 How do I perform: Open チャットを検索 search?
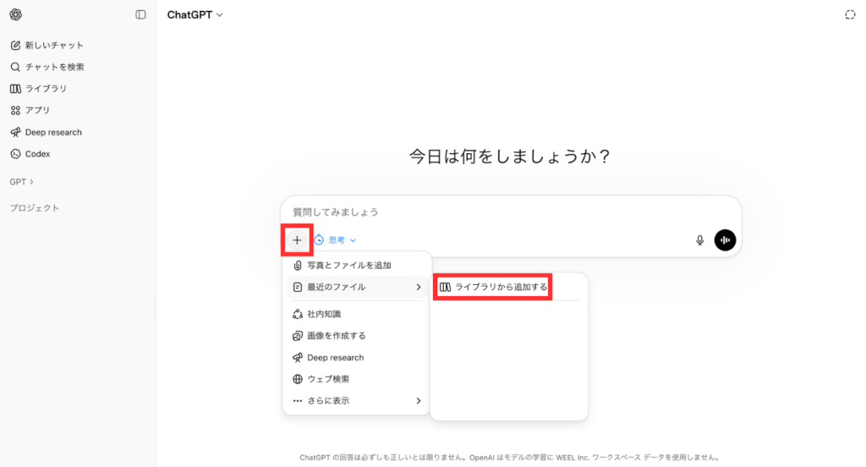(x=47, y=67)
